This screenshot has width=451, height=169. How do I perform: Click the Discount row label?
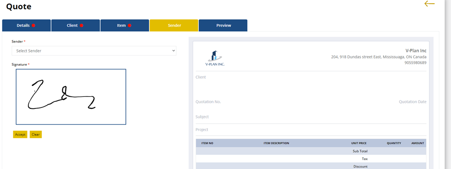tap(360, 166)
